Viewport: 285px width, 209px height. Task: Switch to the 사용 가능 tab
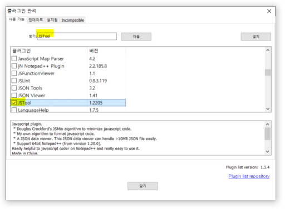tap(17, 19)
